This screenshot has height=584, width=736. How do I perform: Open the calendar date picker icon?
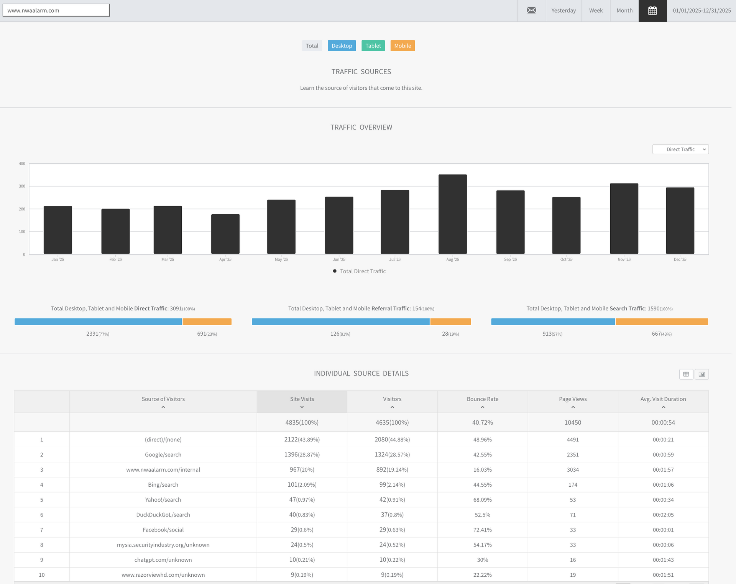coord(652,10)
